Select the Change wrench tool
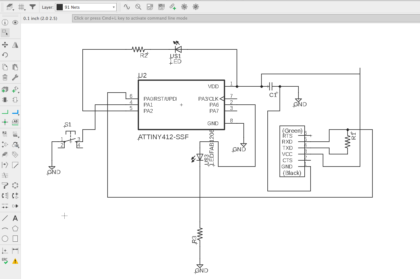Viewport: 420px width, 279px height. (15, 77)
